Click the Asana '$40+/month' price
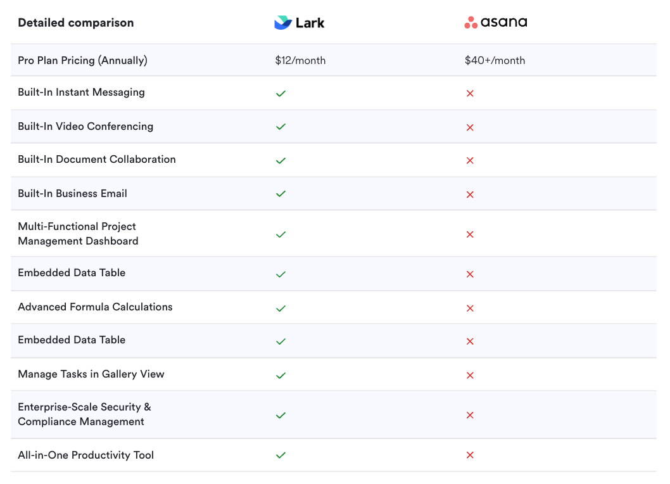The height and width of the screenshot is (484, 670). pyautogui.click(x=495, y=60)
